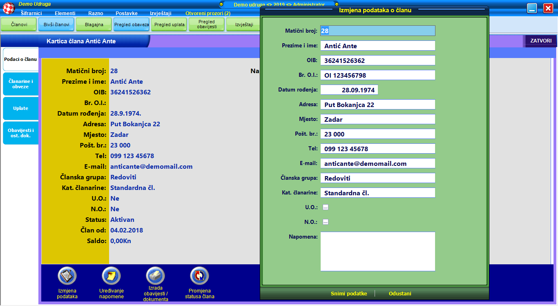Select the Uplate side tab

tap(20, 108)
